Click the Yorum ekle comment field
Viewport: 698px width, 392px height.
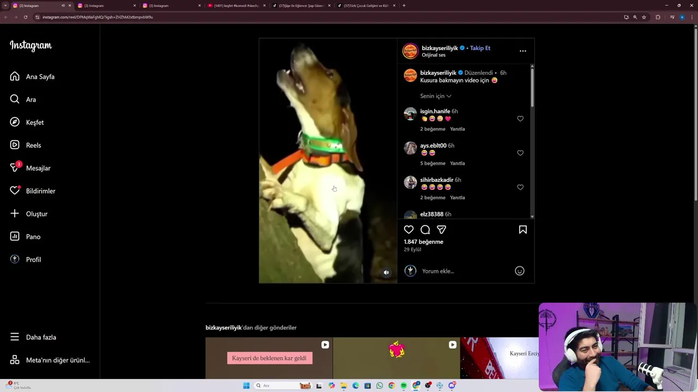tap(466, 271)
